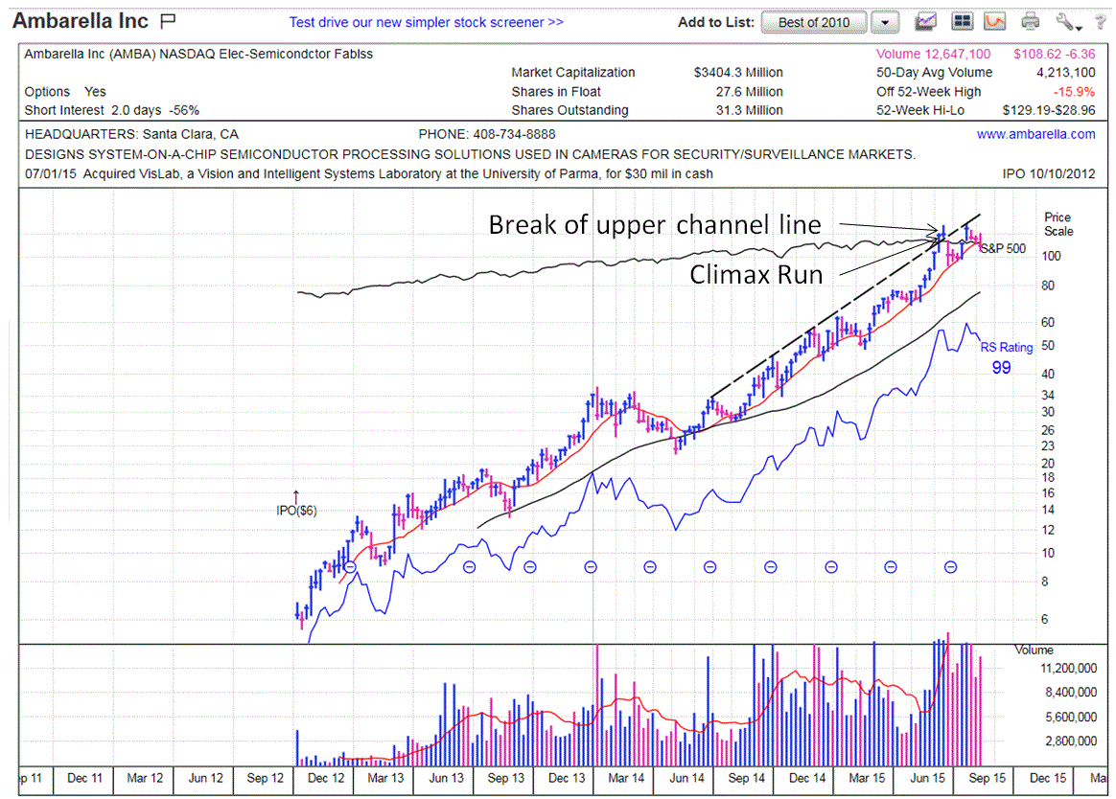Click the Best of 2010 list button
Image resolution: width=1116 pixels, height=799 pixels.
click(x=814, y=22)
